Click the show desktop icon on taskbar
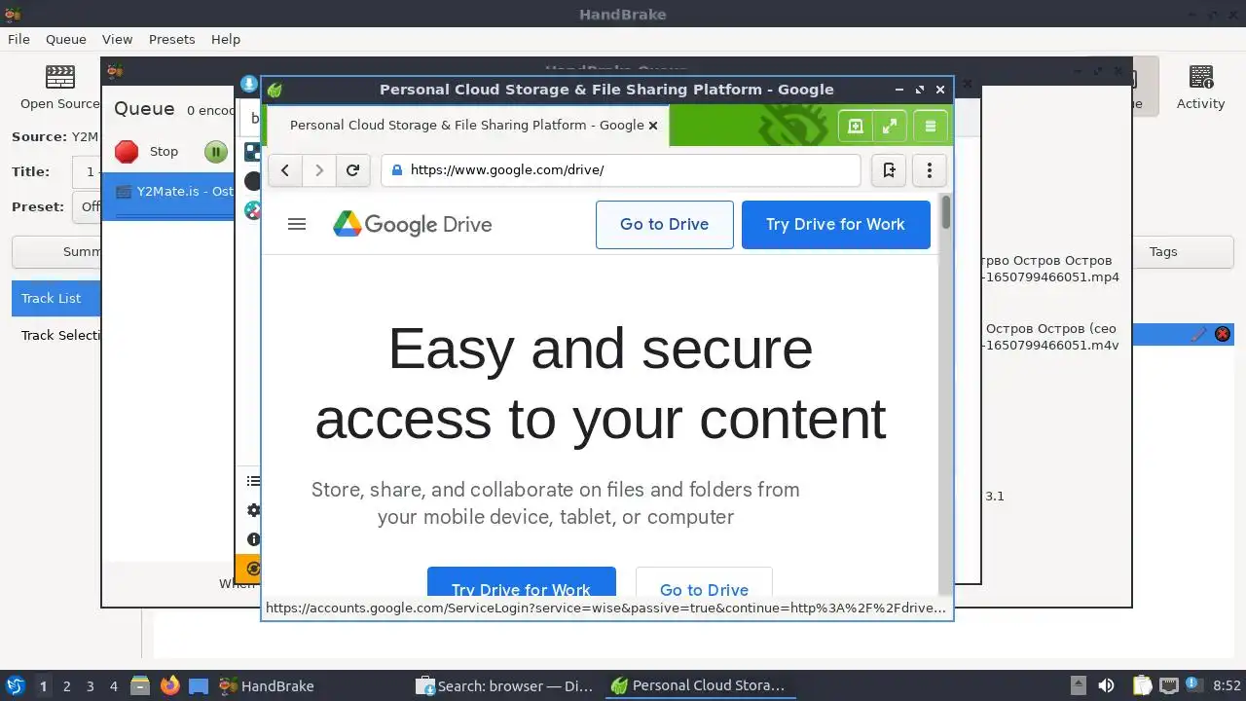1246x701 pixels. [x=199, y=685]
